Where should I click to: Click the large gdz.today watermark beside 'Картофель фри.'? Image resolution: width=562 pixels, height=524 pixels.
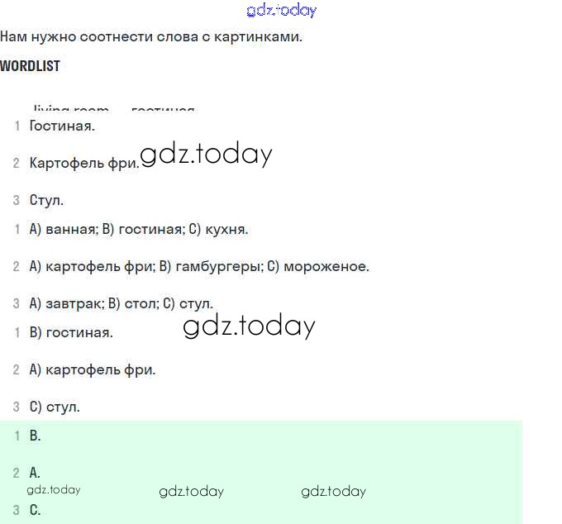click(x=206, y=155)
